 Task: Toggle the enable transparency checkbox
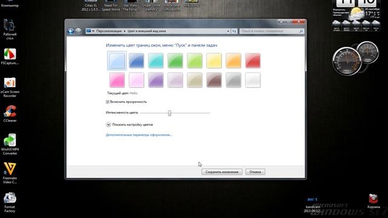[x=108, y=102]
